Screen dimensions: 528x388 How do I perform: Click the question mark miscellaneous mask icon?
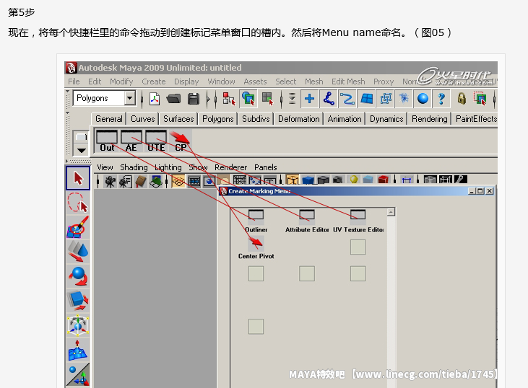pyautogui.click(x=441, y=99)
